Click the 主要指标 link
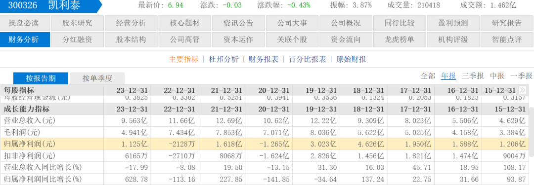The height and width of the screenshot is (185, 534). pyautogui.click(x=183, y=59)
